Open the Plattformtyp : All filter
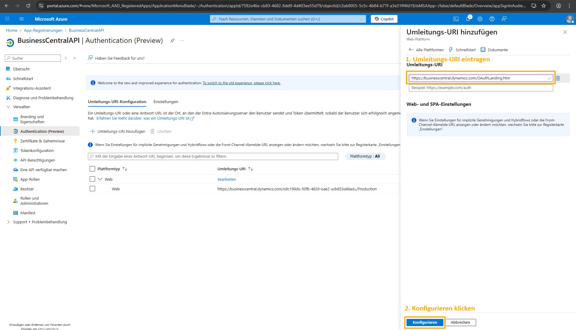The image size is (576, 330). 365,156
